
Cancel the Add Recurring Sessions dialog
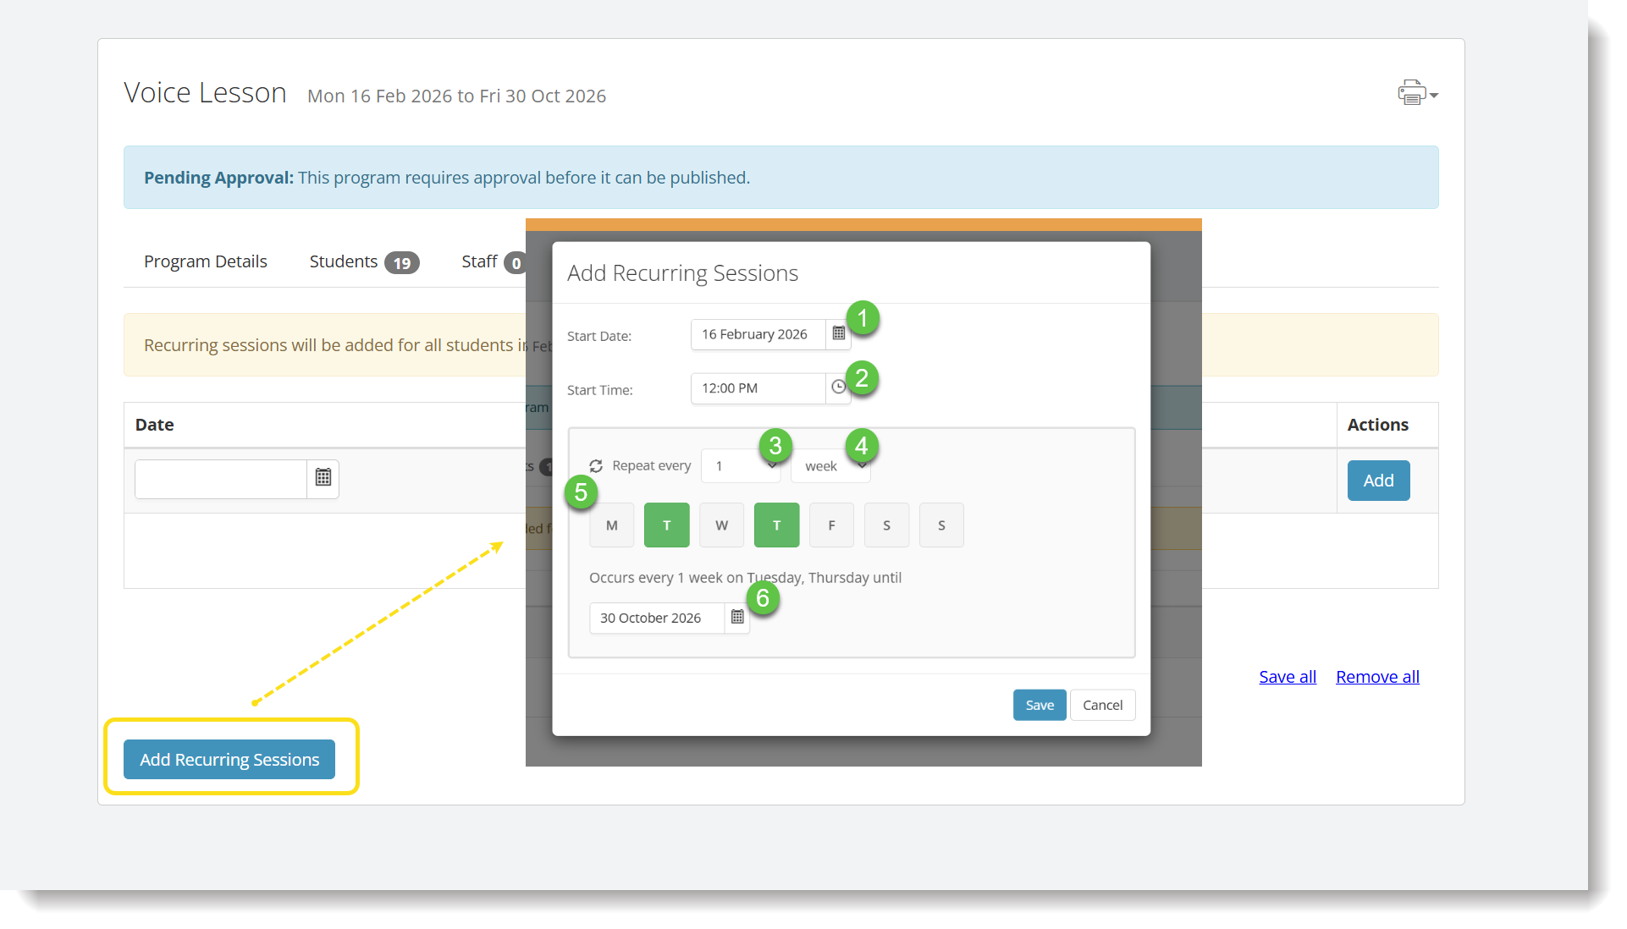pyautogui.click(x=1102, y=705)
